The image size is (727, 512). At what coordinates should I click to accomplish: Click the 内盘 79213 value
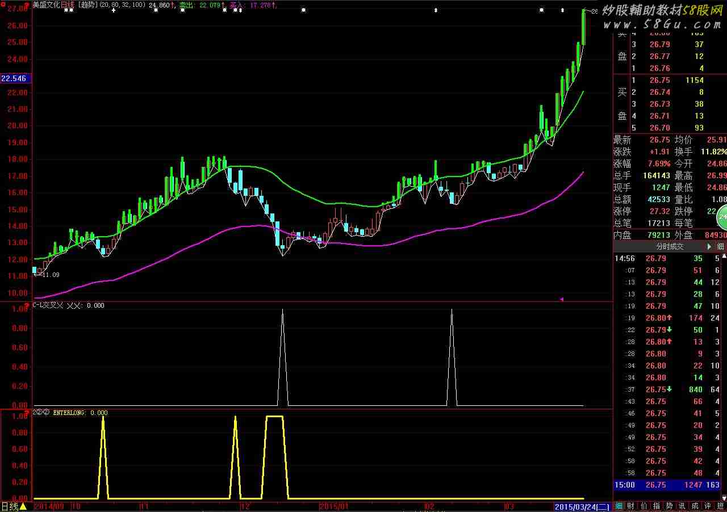[x=658, y=235]
